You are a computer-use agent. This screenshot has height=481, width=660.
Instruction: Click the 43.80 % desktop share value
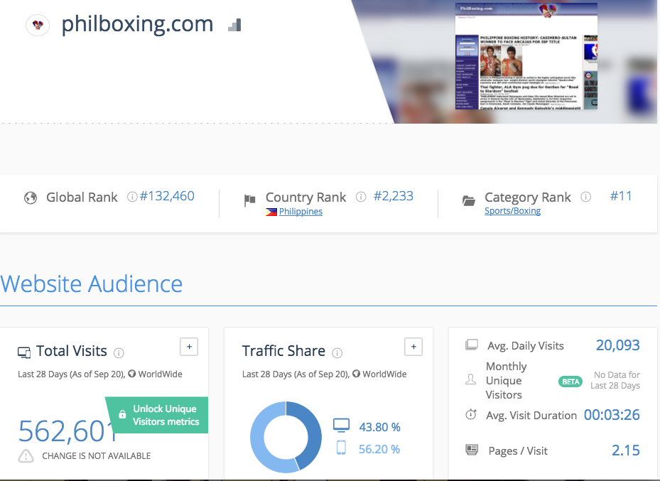379,427
